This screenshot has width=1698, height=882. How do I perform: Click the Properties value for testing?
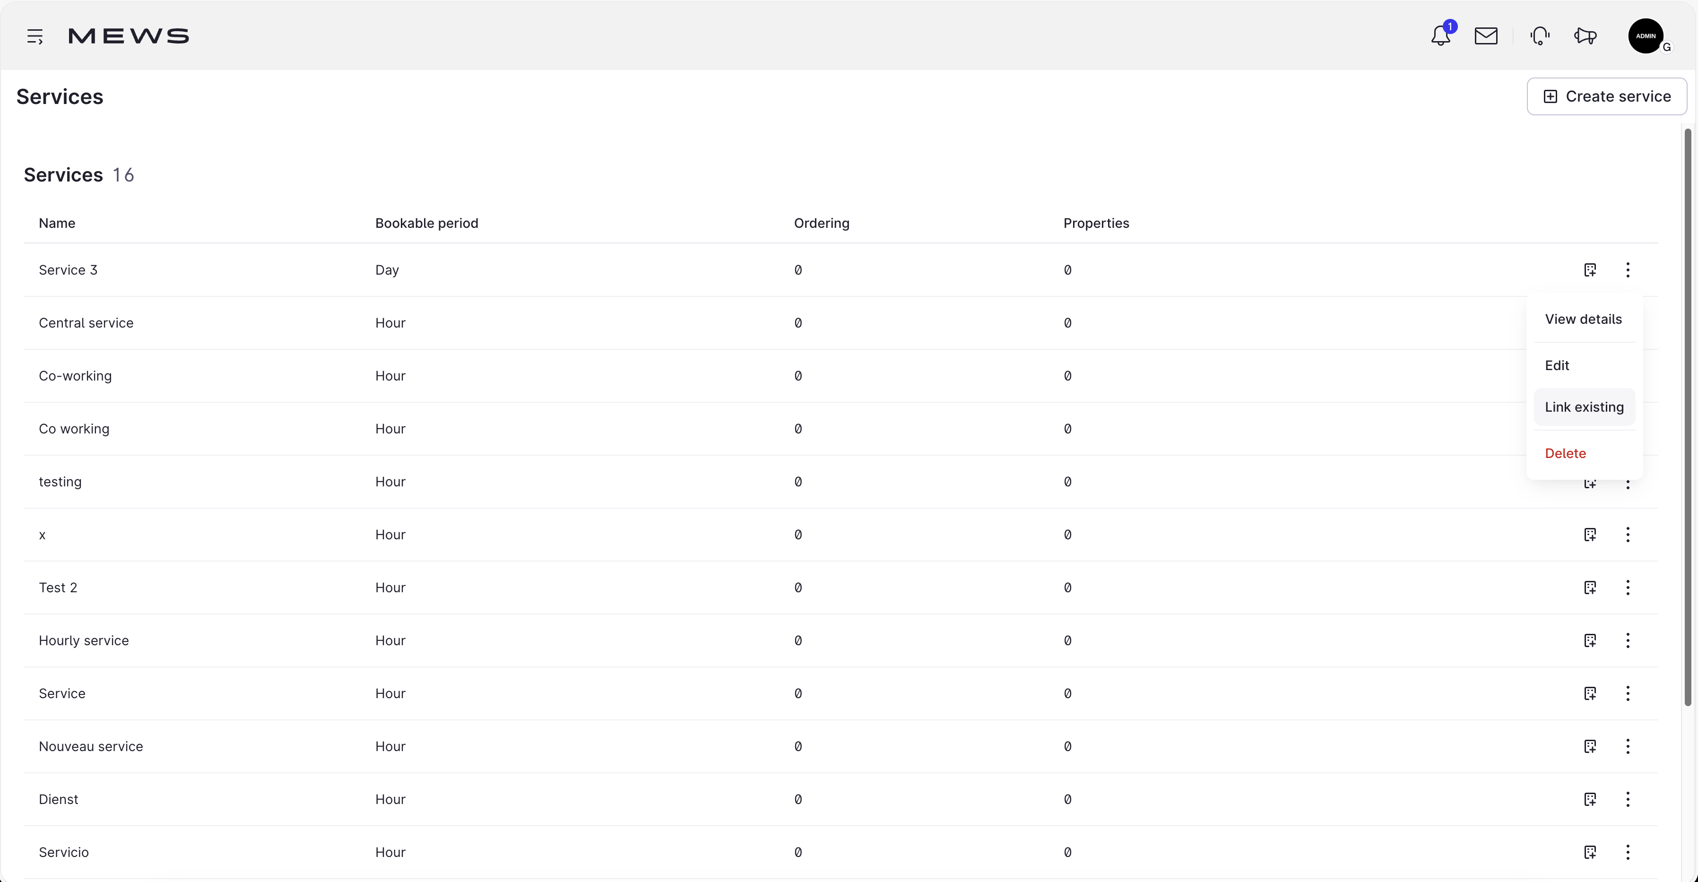(x=1067, y=482)
